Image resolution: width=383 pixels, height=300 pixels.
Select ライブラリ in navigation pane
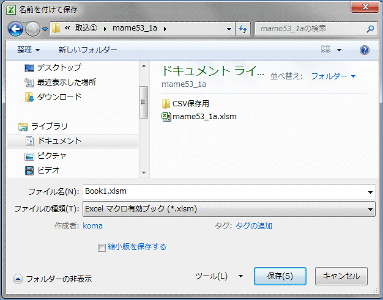coord(49,126)
